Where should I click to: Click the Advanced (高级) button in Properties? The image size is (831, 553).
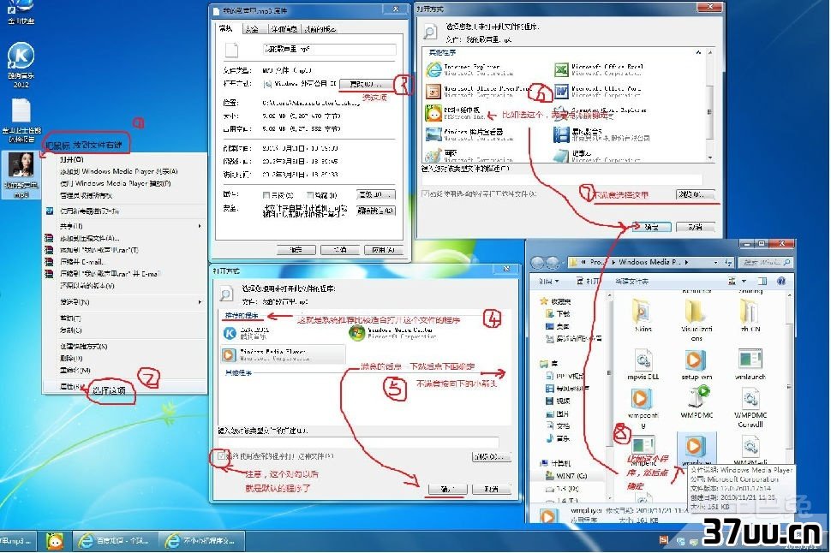click(376, 194)
